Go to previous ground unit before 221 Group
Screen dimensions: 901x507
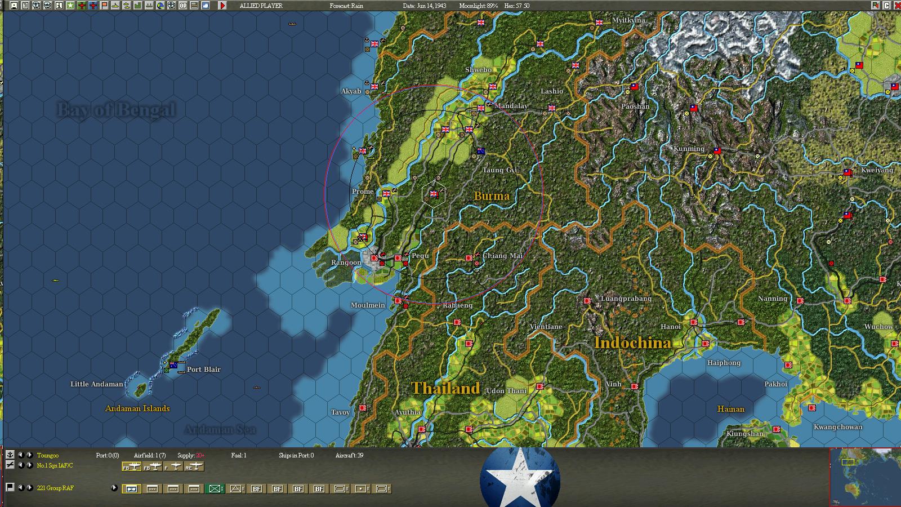[21, 487]
